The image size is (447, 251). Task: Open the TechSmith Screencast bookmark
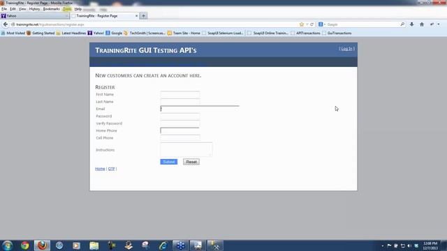145,33
